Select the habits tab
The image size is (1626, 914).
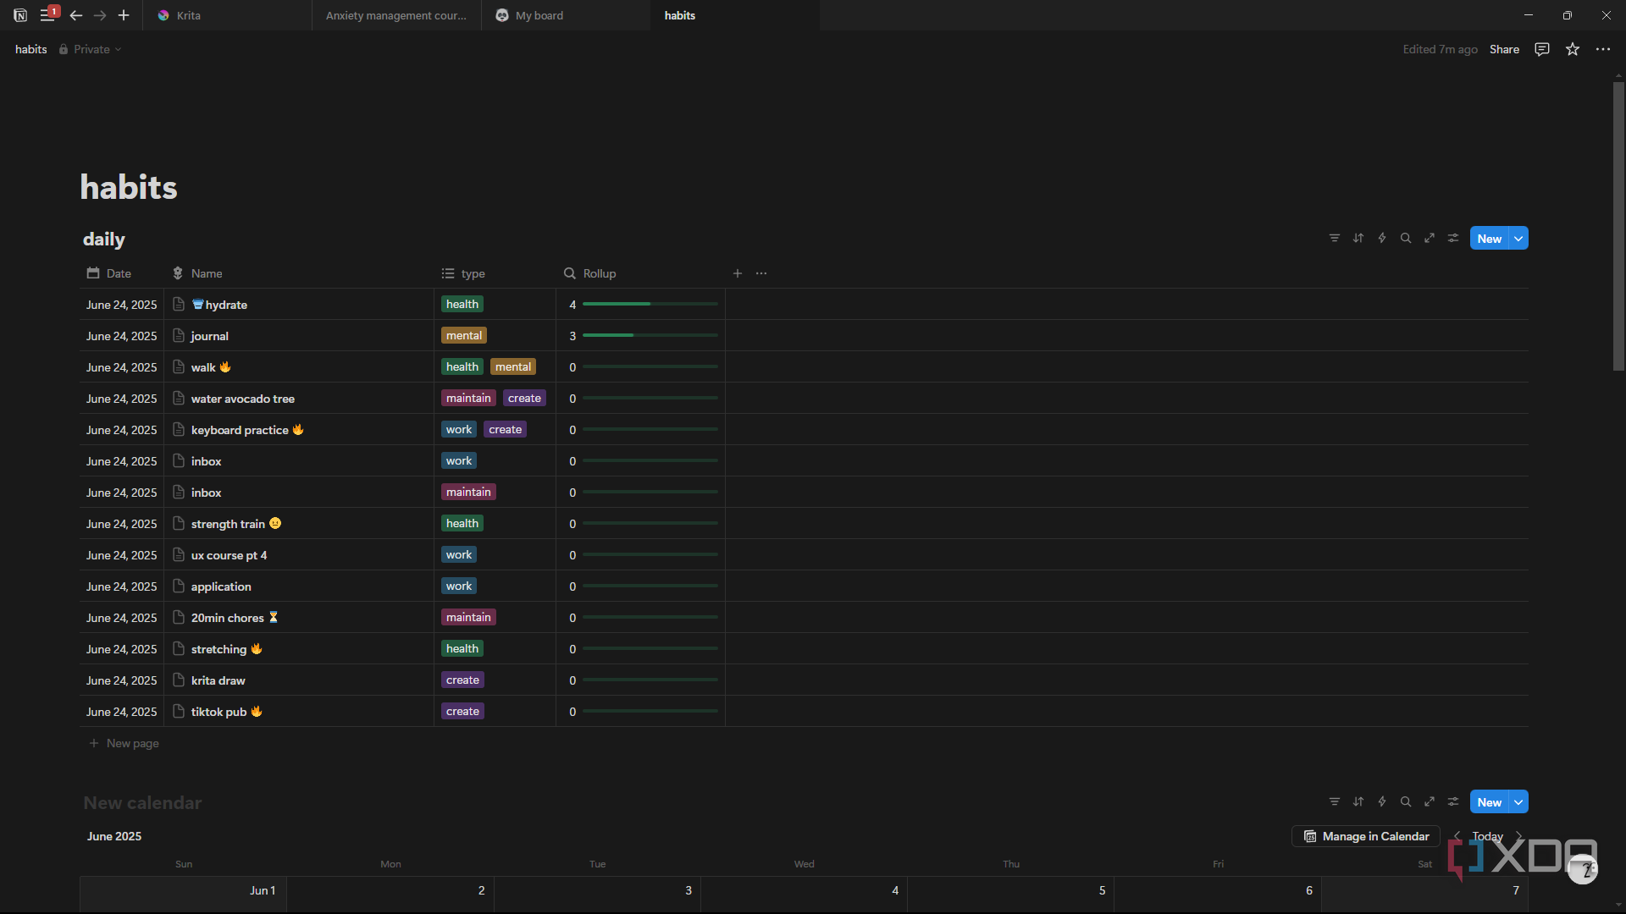coord(735,15)
